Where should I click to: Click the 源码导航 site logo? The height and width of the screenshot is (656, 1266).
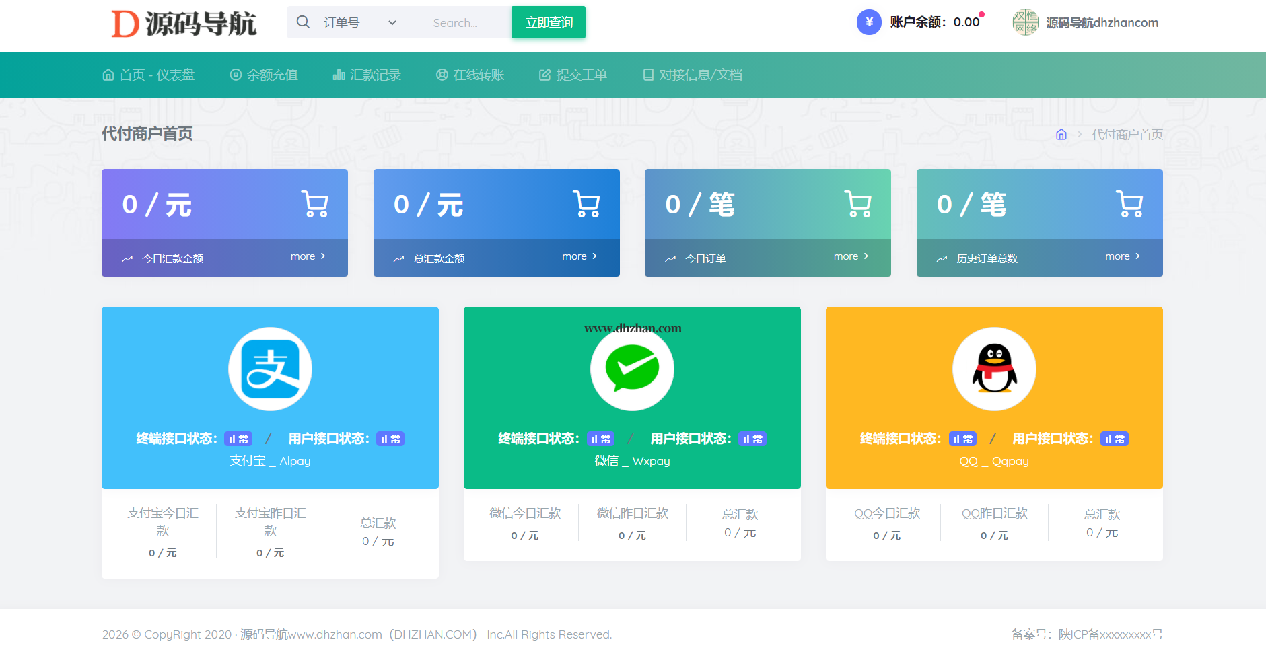tap(184, 24)
